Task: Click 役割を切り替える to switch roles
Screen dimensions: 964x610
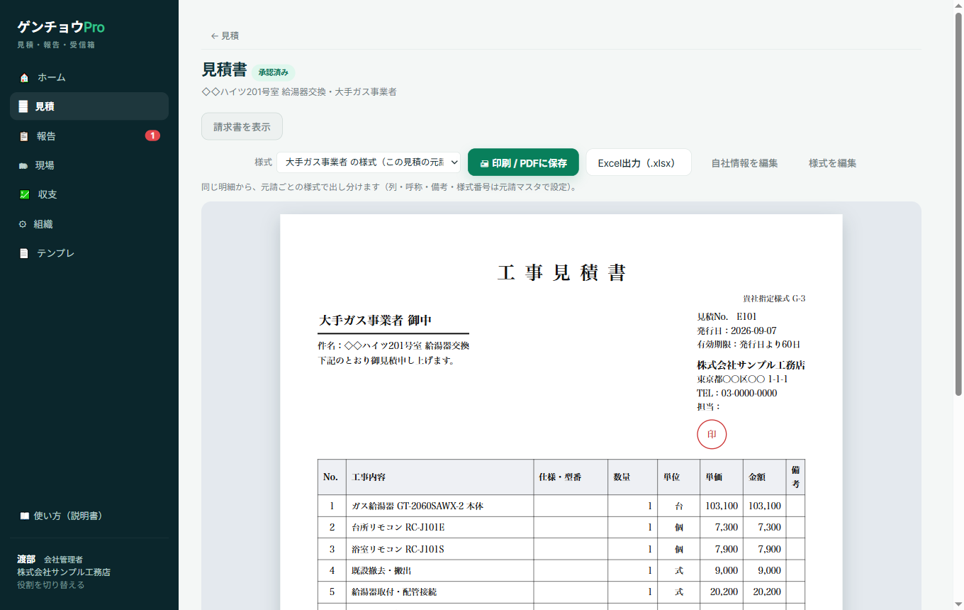Action: 51,585
